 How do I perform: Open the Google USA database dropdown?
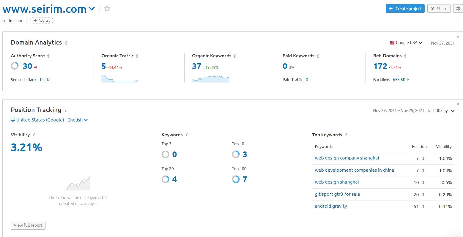click(x=406, y=43)
